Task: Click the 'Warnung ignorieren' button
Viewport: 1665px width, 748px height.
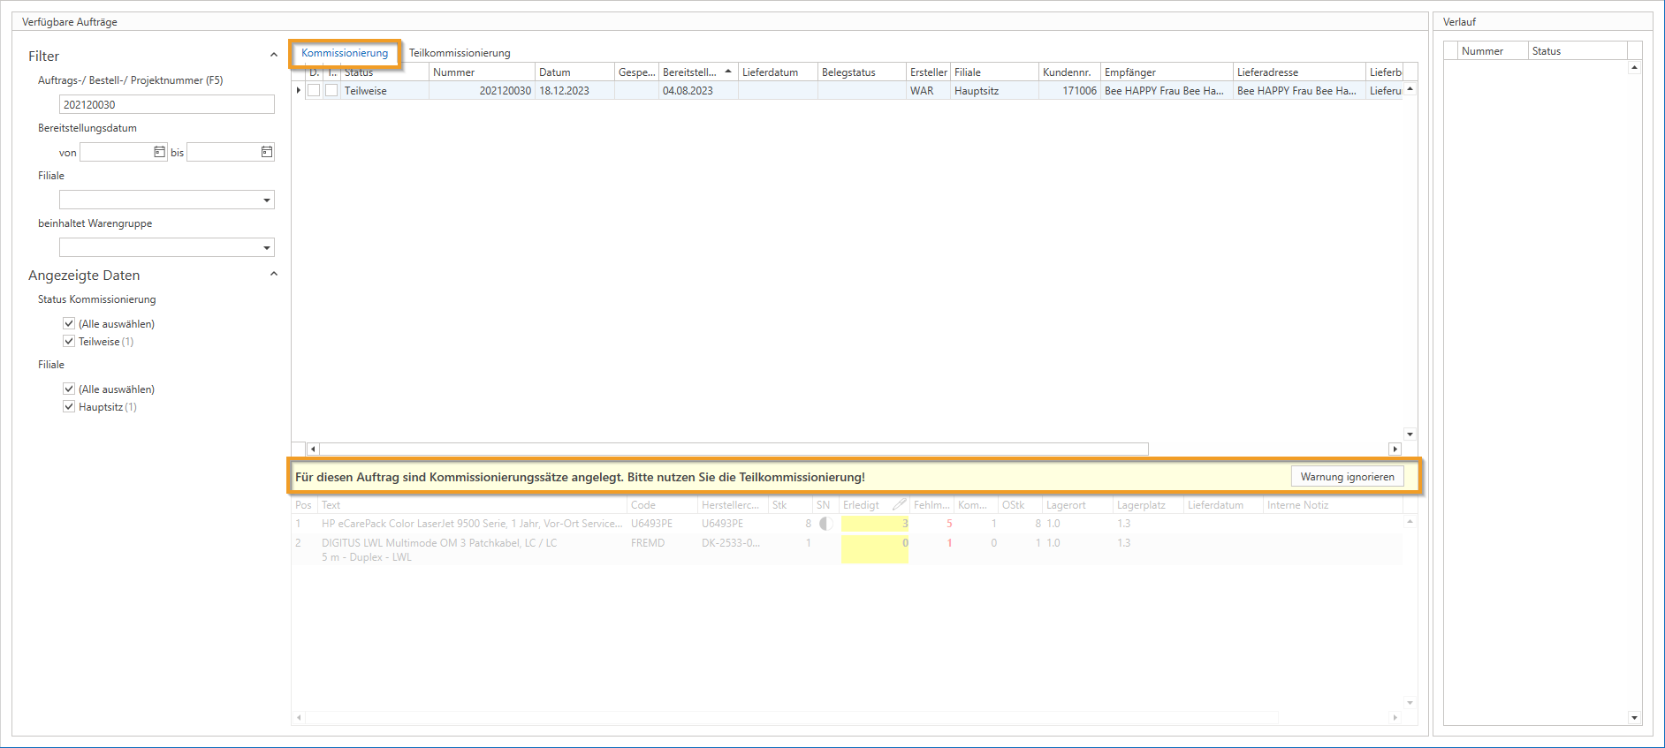Action: click(x=1347, y=477)
